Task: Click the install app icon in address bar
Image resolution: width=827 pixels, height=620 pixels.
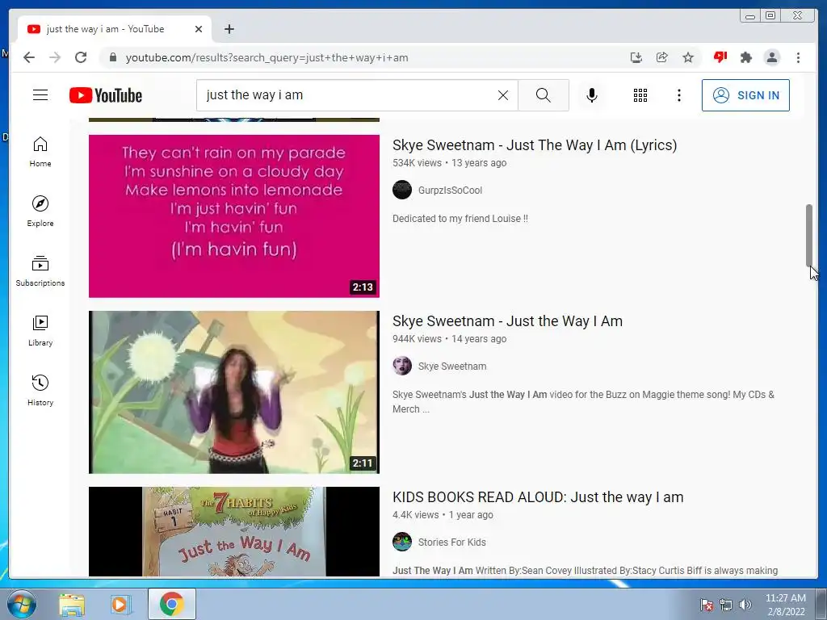Action: coord(636,57)
